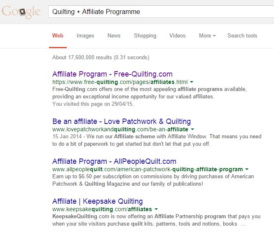Click the allpeoplequilt.com green URL text
The height and width of the screenshot is (233, 274).
click(x=148, y=169)
